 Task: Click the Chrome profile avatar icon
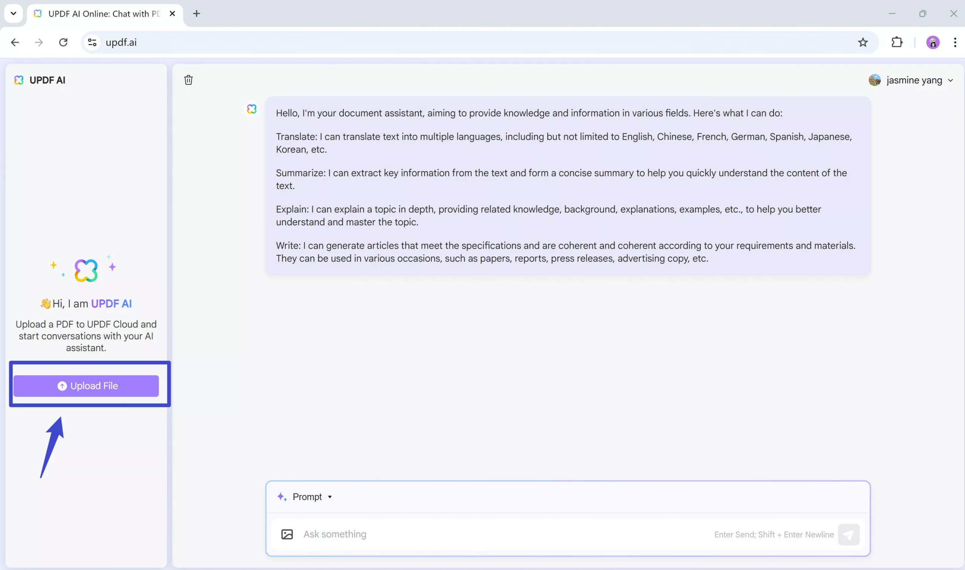pos(932,42)
